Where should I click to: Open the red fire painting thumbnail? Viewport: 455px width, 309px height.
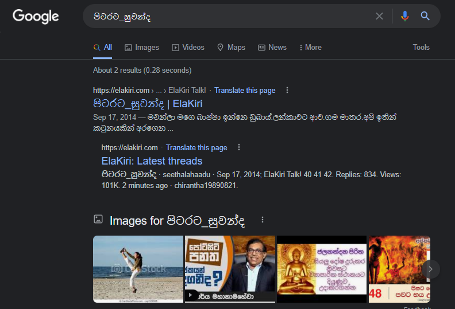[399, 269]
